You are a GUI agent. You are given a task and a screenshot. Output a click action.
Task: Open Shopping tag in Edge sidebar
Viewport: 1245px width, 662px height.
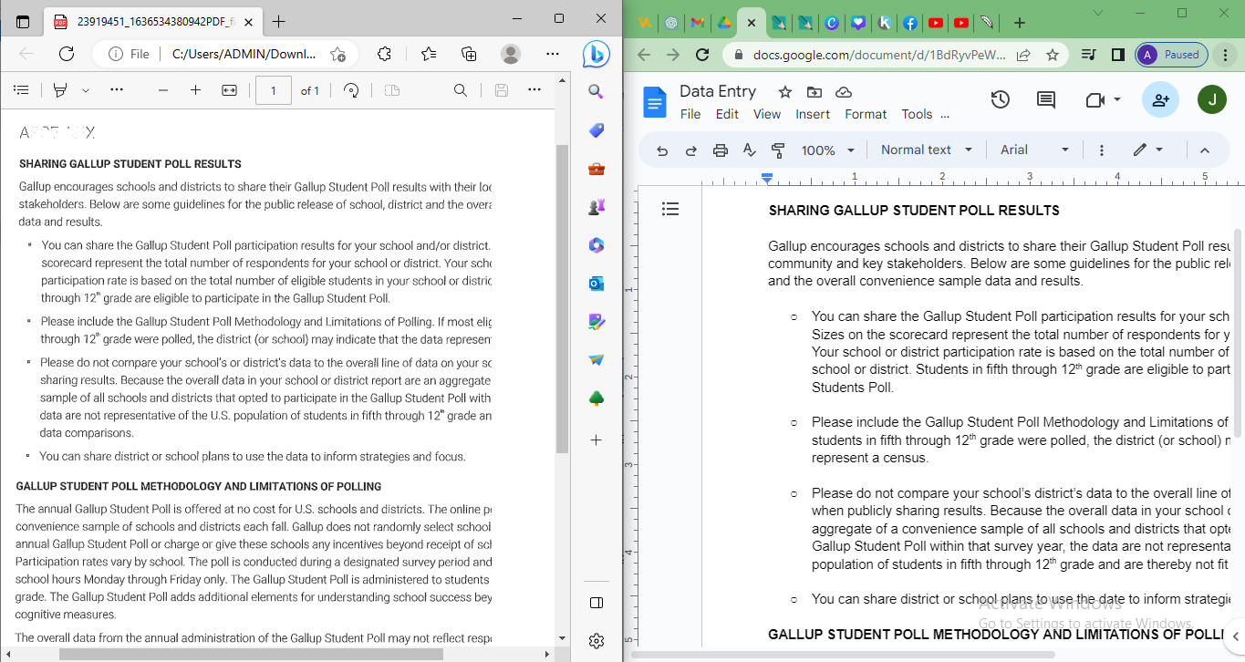pyautogui.click(x=597, y=130)
